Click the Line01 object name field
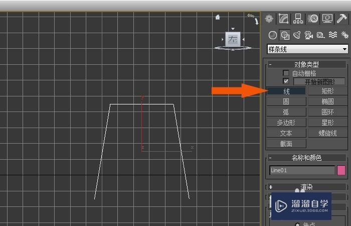Viewport: 351px width, 226px height. coord(302,170)
